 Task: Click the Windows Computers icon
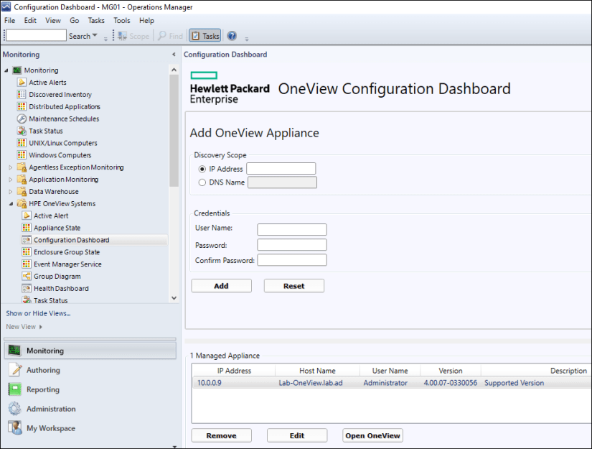point(22,155)
